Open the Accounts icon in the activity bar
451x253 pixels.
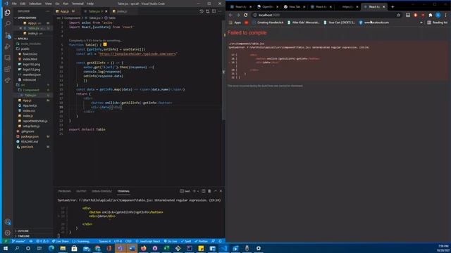(8, 222)
